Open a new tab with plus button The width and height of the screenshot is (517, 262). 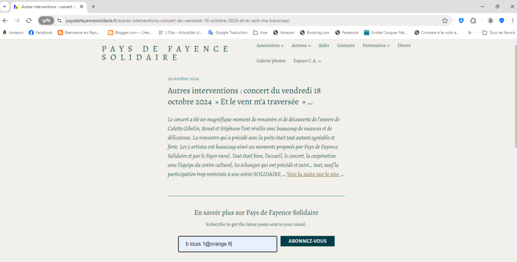click(93, 7)
